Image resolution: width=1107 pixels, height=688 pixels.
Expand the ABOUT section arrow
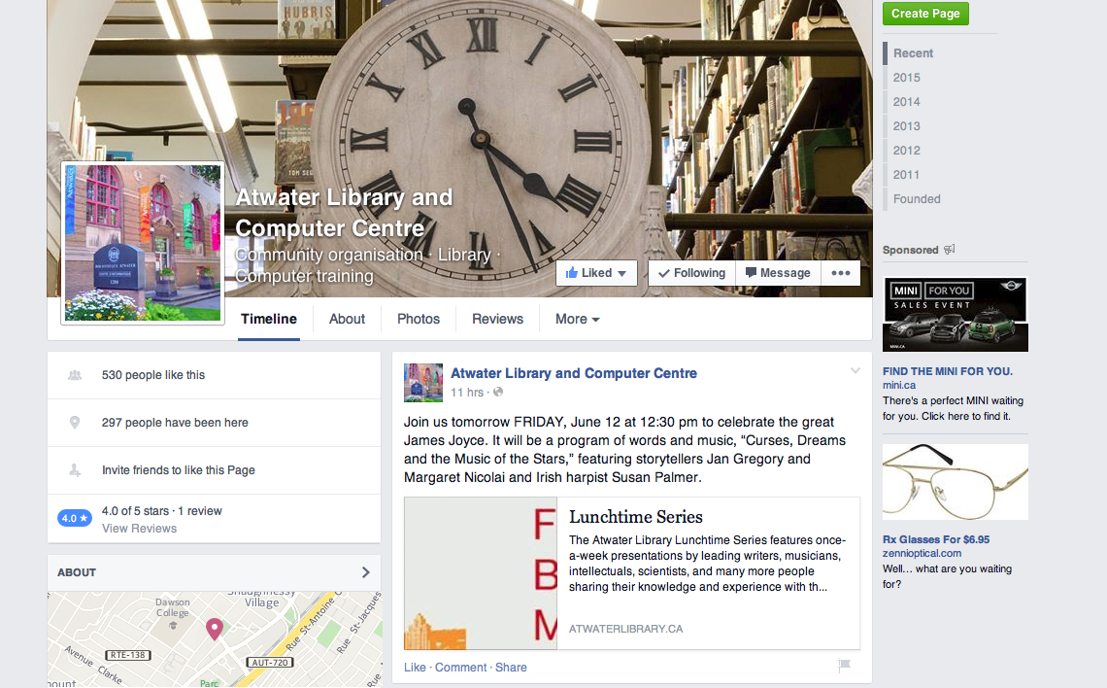(x=366, y=572)
